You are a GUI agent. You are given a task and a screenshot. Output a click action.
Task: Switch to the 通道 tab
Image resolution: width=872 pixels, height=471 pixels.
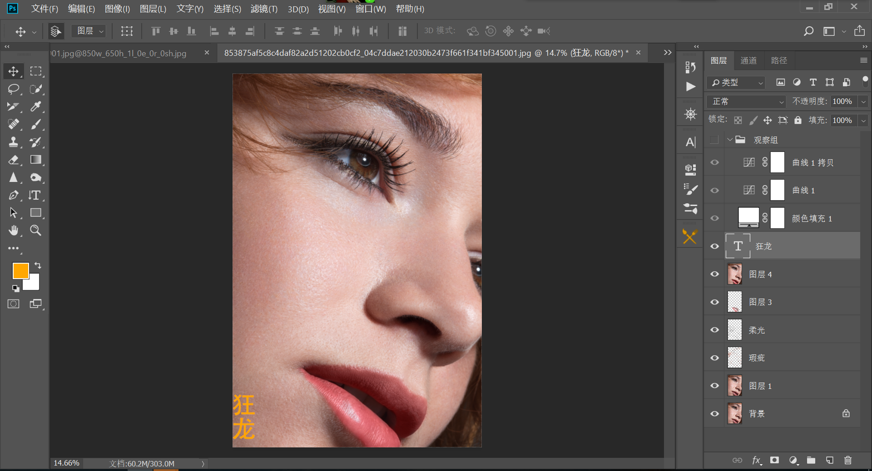(x=748, y=60)
